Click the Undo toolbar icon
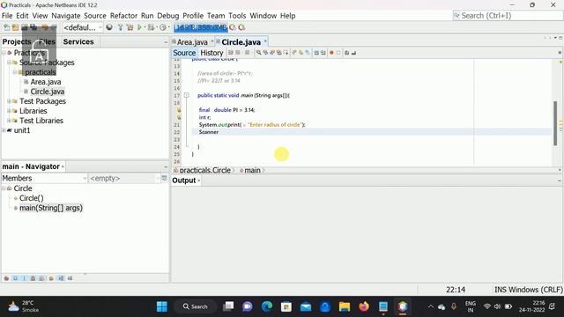The height and width of the screenshot is (317, 564). coord(45,27)
